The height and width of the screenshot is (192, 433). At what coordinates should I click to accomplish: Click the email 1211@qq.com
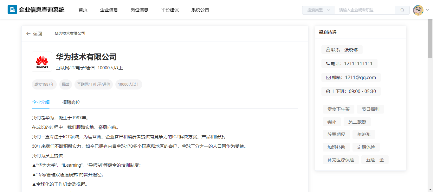click(360, 77)
